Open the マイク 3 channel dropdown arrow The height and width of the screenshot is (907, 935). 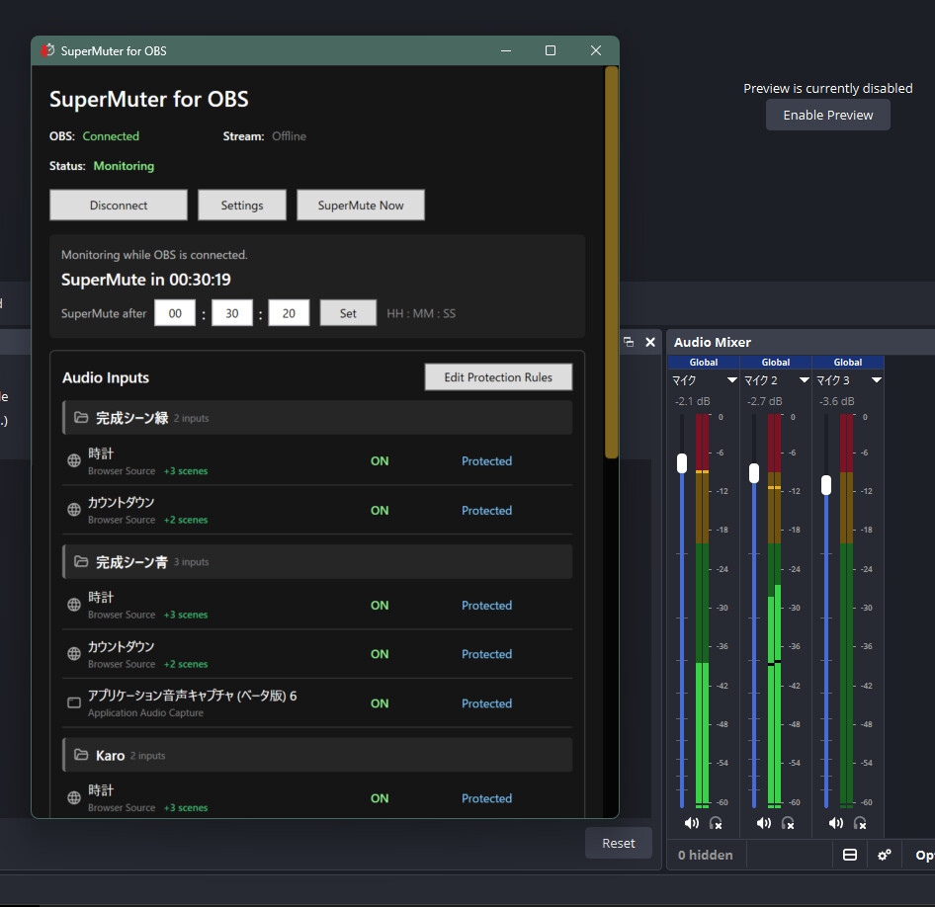[876, 380]
